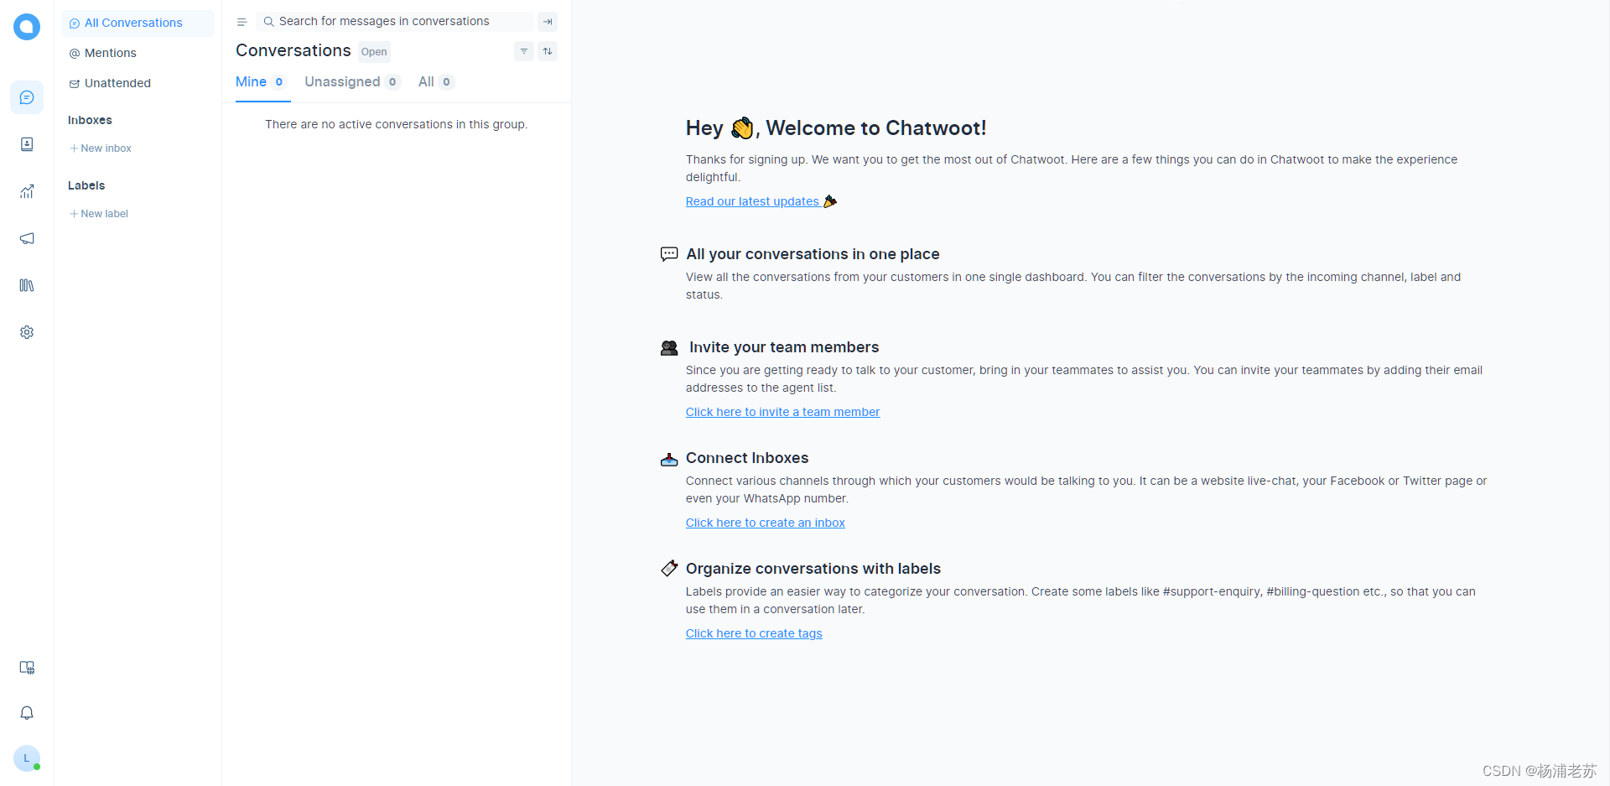Click the waving hand emoji in welcome heading
The width and height of the screenshot is (1610, 786).
click(742, 128)
